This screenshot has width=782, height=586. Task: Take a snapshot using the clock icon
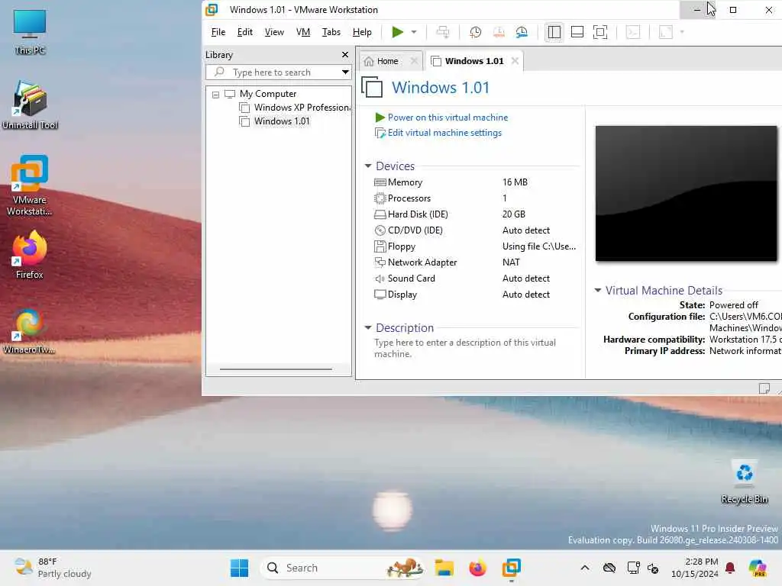pyautogui.click(x=475, y=32)
